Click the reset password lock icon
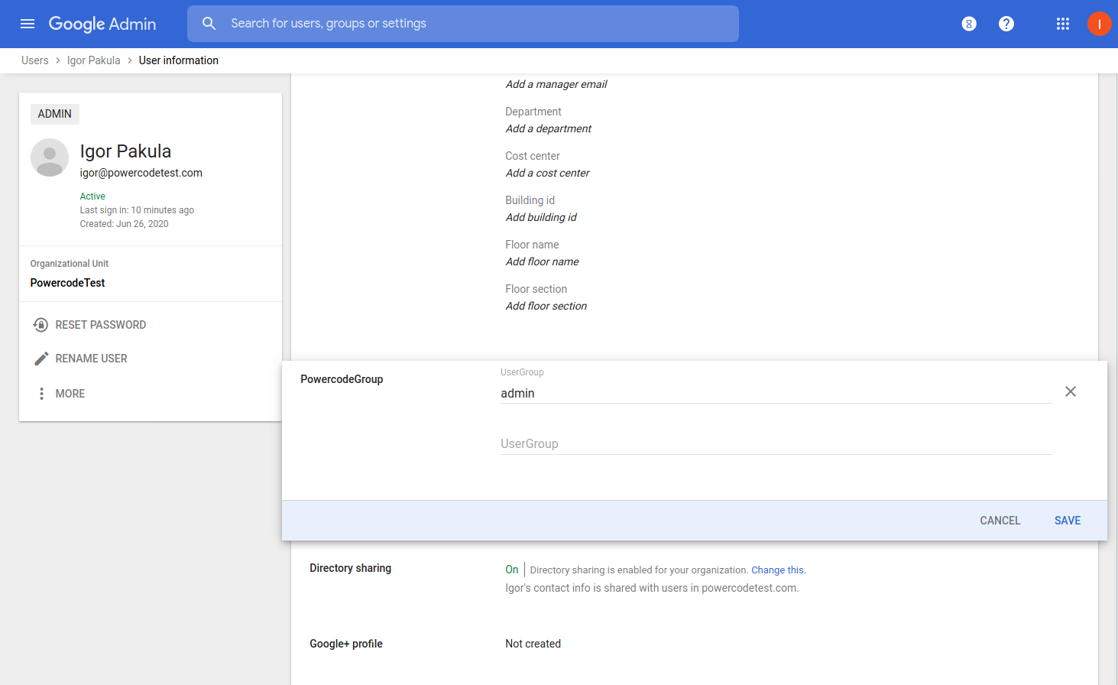The image size is (1118, 685). (x=41, y=325)
